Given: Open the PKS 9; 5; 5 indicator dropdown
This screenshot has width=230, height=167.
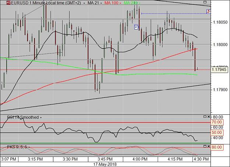Looking at the screenshot, I should pos(29,147).
